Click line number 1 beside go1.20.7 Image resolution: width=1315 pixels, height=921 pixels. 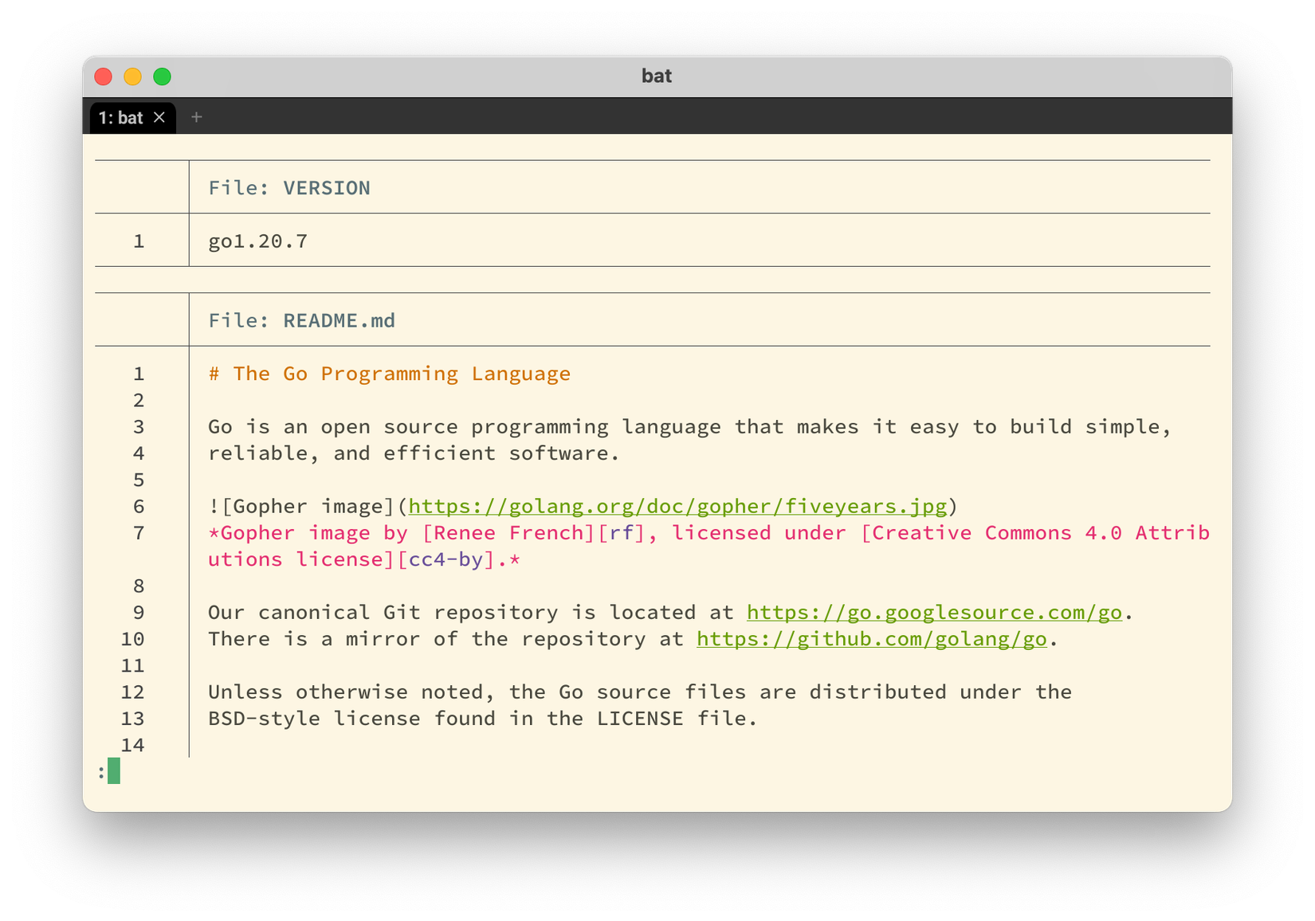(x=139, y=240)
